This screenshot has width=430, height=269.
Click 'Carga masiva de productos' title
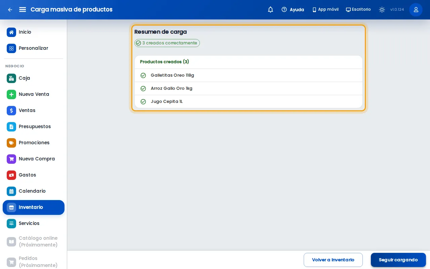pyautogui.click(x=72, y=10)
